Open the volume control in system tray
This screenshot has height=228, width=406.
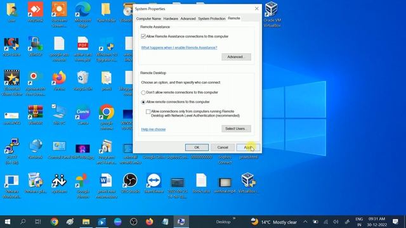pyautogui.click(x=336, y=222)
